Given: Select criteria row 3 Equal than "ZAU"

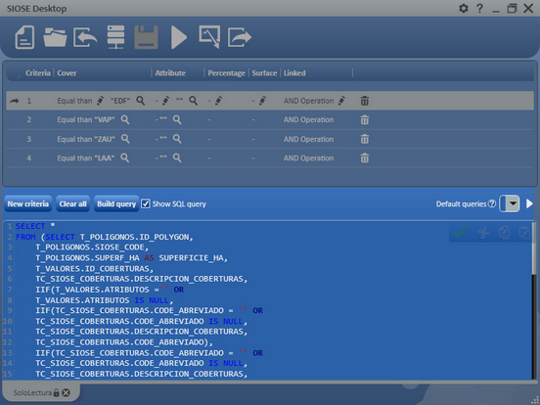Looking at the screenshot, I should click(x=270, y=139).
